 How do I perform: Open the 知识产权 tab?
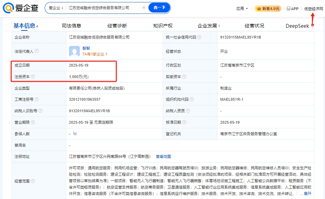(x=163, y=26)
